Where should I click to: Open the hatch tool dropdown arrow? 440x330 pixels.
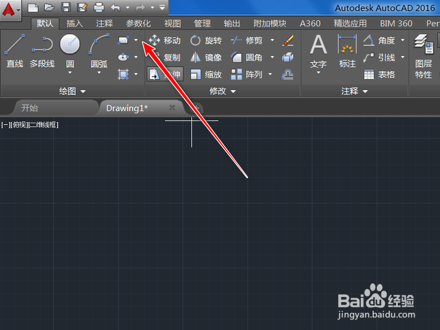(x=136, y=74)
